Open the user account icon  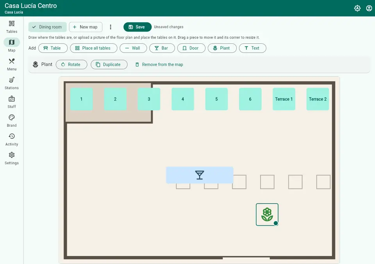[369, 8]
